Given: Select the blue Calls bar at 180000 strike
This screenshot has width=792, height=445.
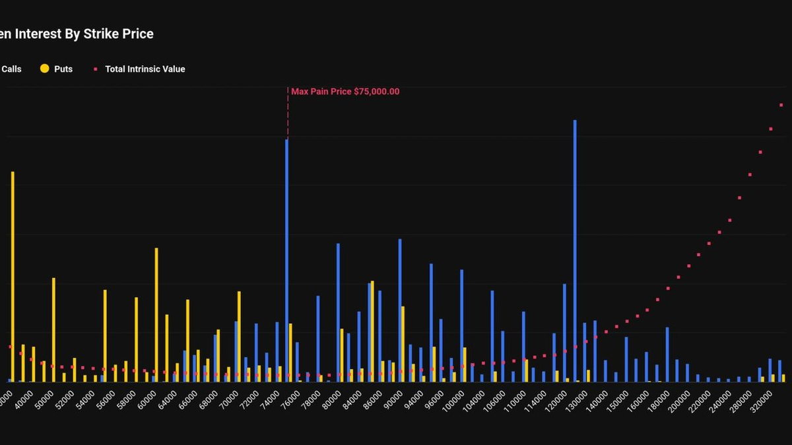Looking at the screenshot, I should pos(667,354).
